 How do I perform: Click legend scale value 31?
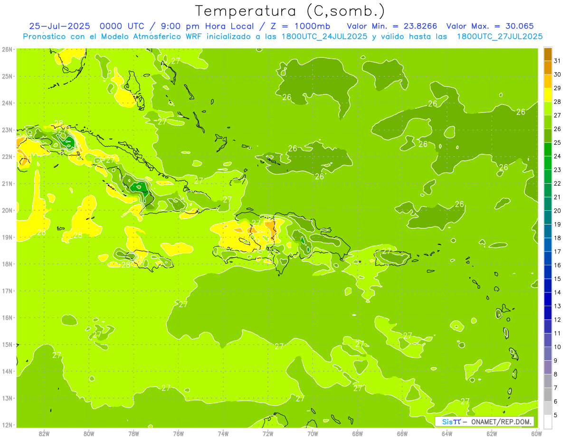557,61
